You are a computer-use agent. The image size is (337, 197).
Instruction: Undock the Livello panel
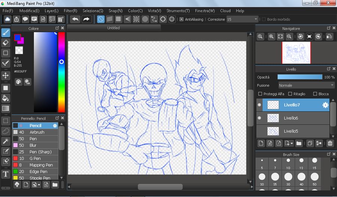click(329, 69)
